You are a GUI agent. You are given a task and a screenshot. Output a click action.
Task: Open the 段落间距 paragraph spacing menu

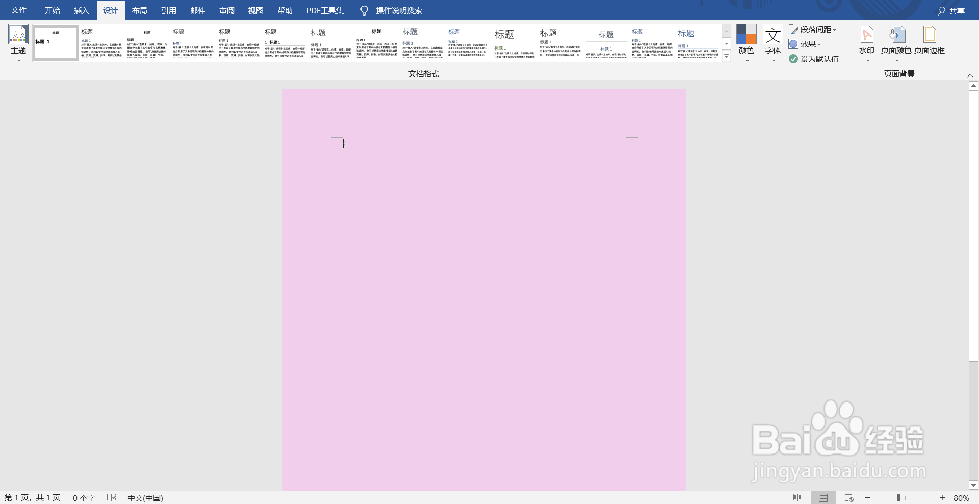coord(813,30)
